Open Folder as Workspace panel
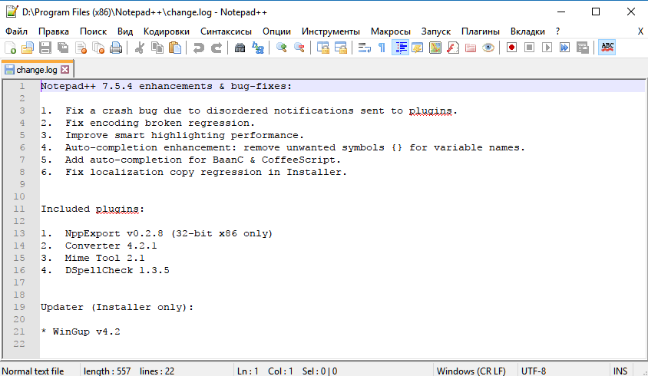This screenshot has width=648, height=376. 471,48
